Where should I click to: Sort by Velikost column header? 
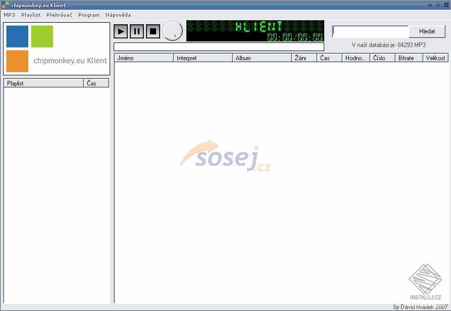[435, 58]
